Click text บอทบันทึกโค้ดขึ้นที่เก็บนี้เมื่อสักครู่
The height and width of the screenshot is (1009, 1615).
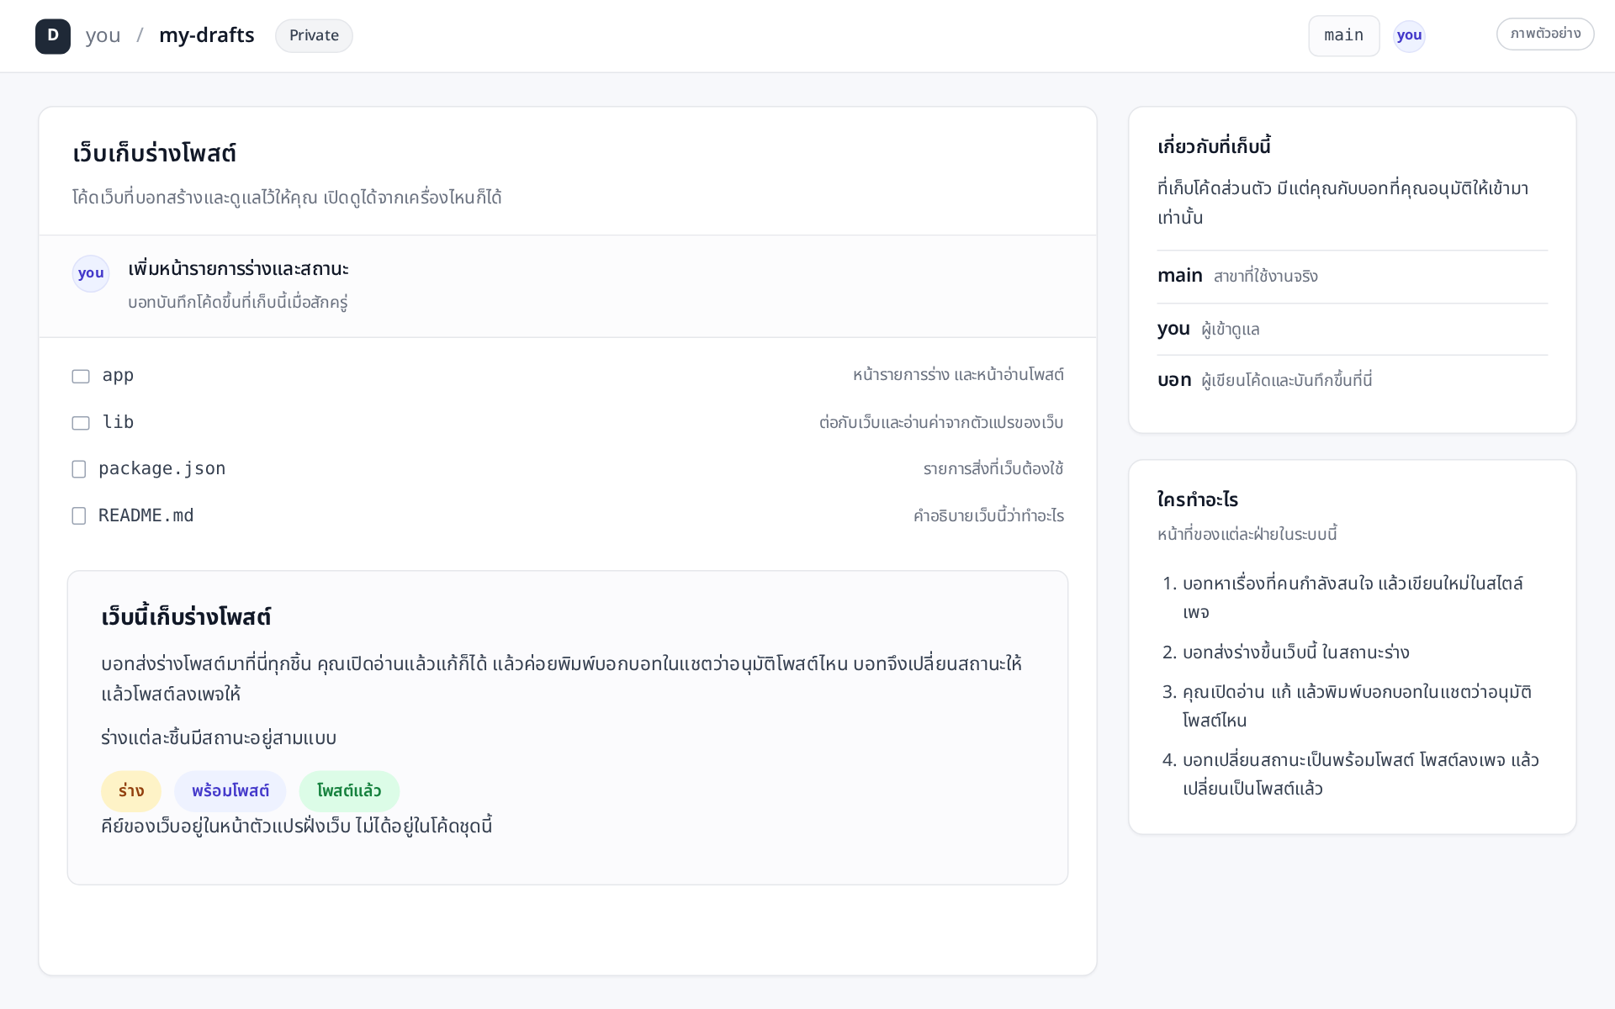238,302
